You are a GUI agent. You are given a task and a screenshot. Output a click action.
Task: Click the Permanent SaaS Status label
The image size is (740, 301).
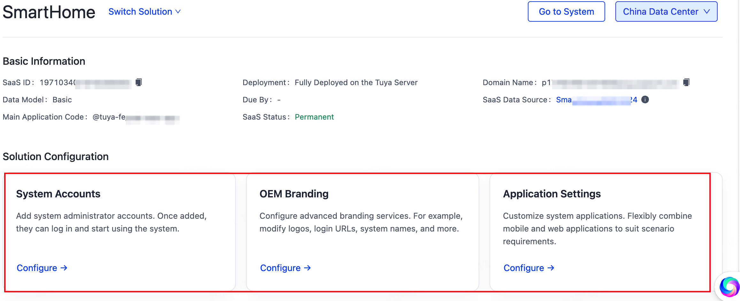[x=314, y=117]
